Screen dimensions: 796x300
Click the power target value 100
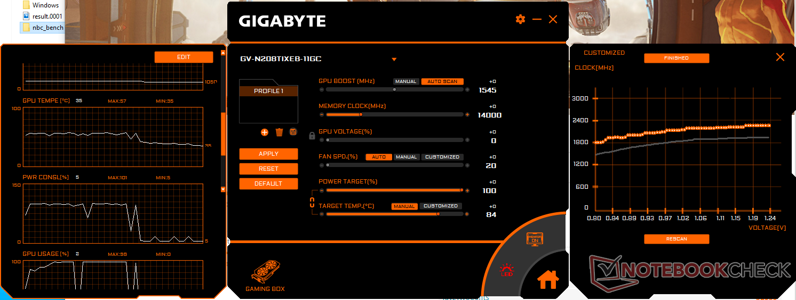click(x=489, y=191)
